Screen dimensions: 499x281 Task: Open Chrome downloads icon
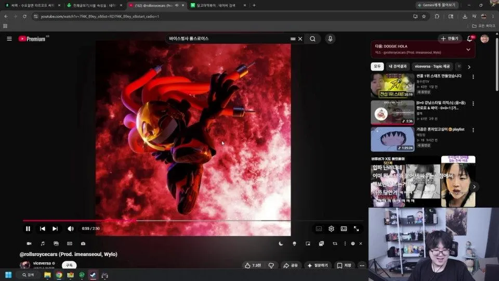click(465, 16)
